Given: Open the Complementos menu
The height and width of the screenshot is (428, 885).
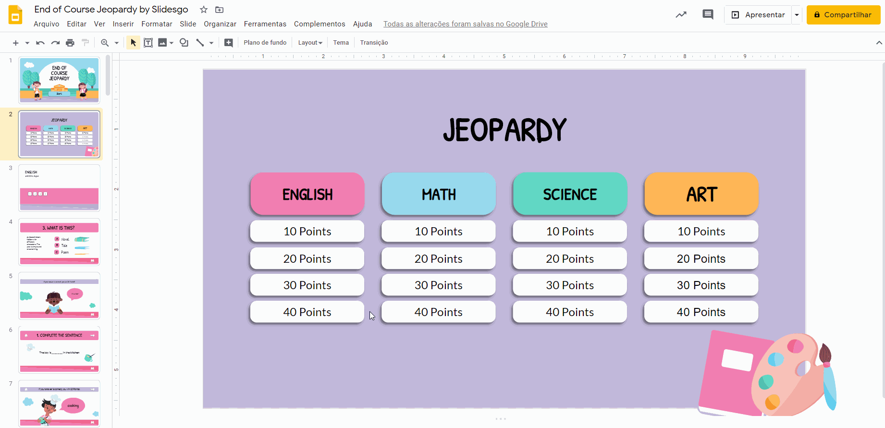Looking at the screenshot, I should coord(320,24).
